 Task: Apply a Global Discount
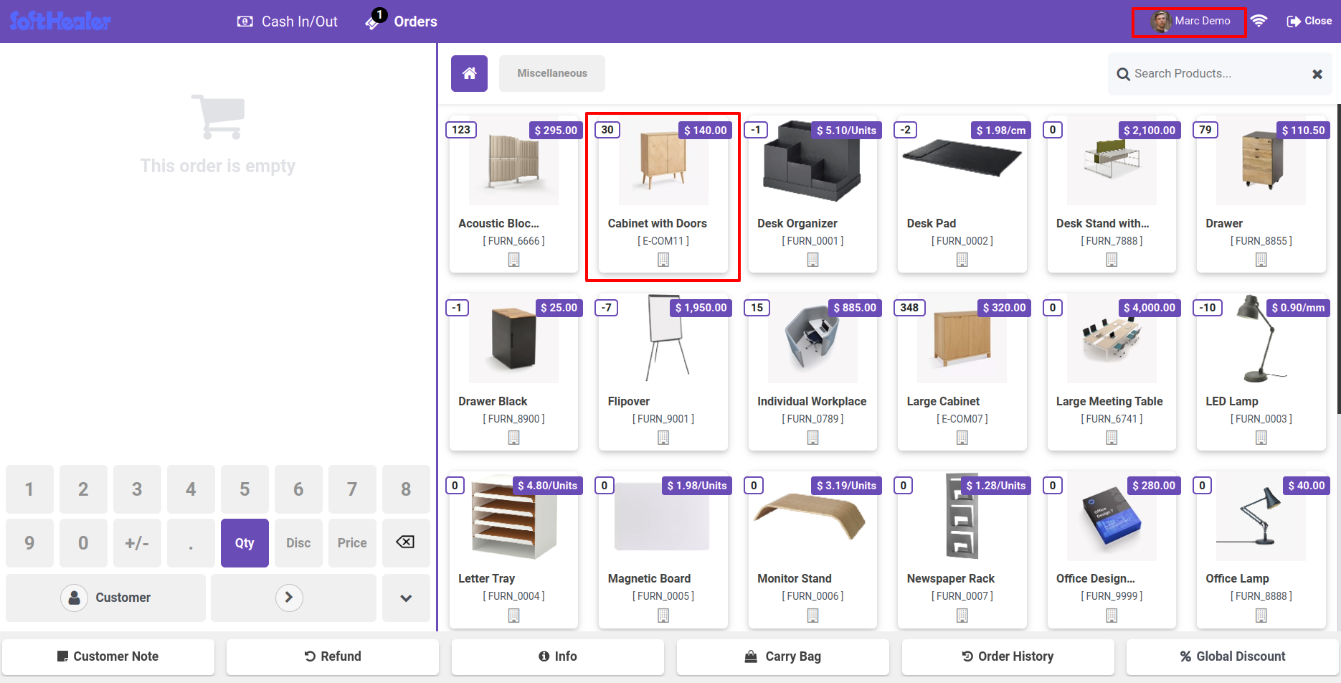click(1233, 656)
